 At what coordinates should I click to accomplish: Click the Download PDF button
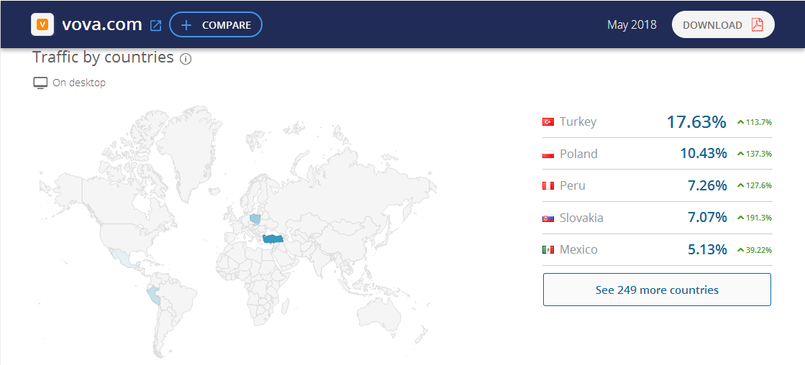723,24
